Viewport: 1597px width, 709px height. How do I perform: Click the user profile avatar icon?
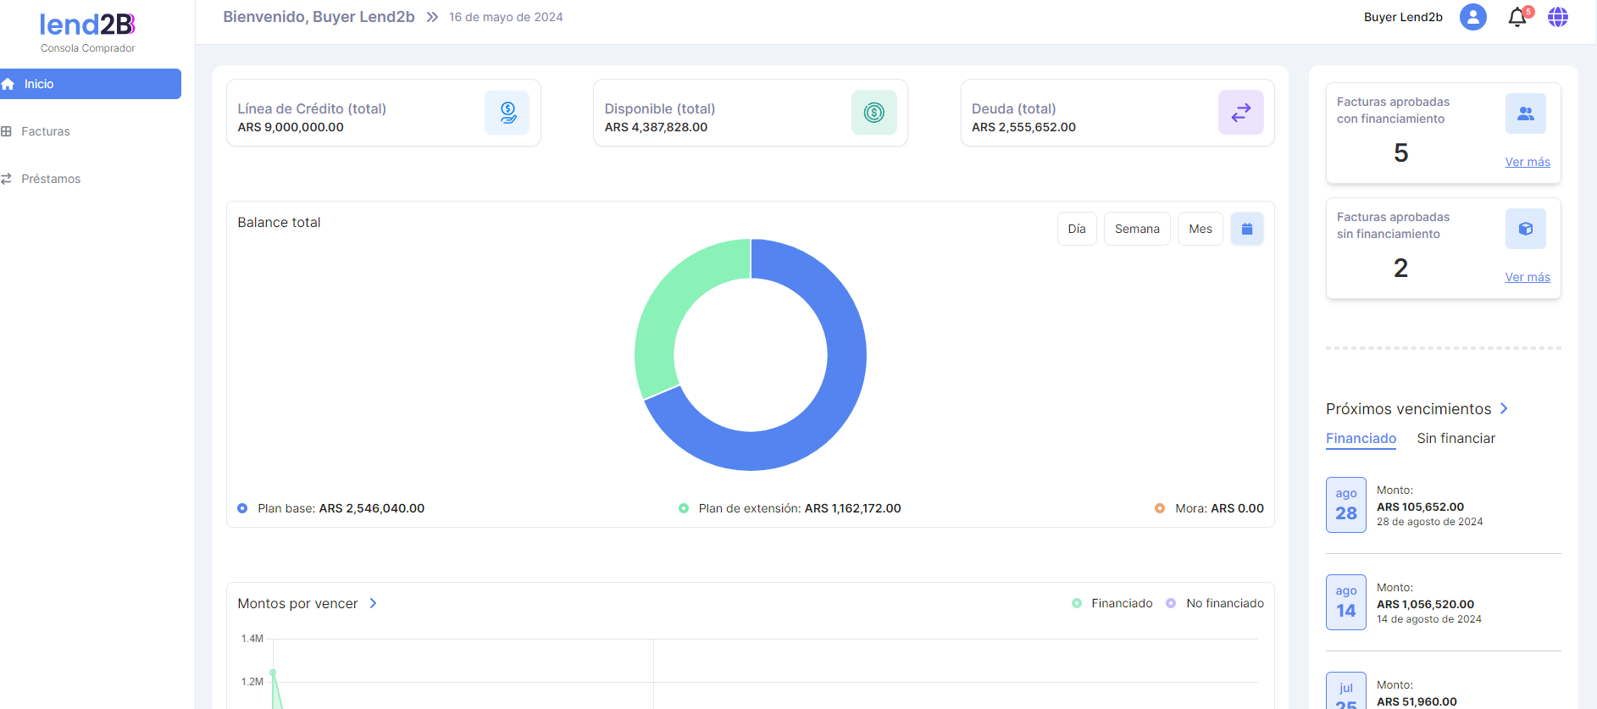pos(1472,17)
